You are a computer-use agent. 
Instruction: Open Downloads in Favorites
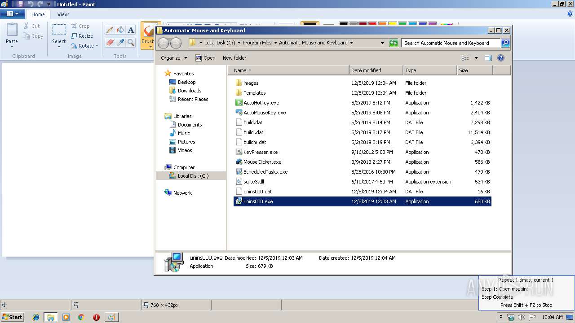point(190,91)
